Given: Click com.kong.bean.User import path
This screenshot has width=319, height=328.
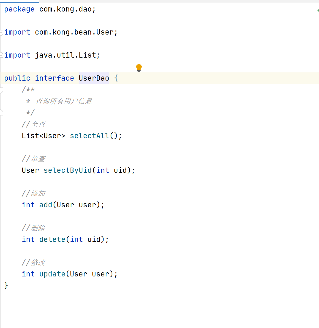Looking at the screenshot, I should (x=74, y=32).
